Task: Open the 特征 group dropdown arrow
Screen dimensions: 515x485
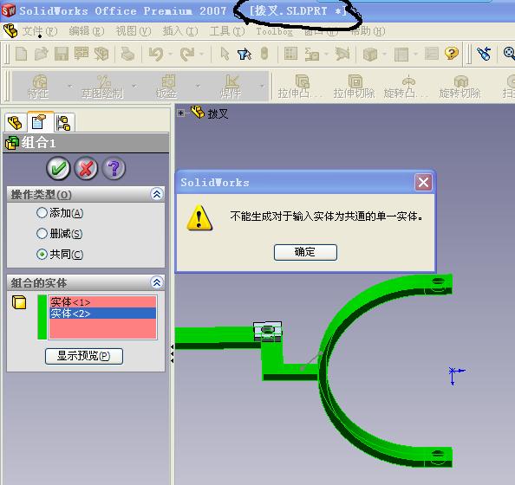Action: 69,87
